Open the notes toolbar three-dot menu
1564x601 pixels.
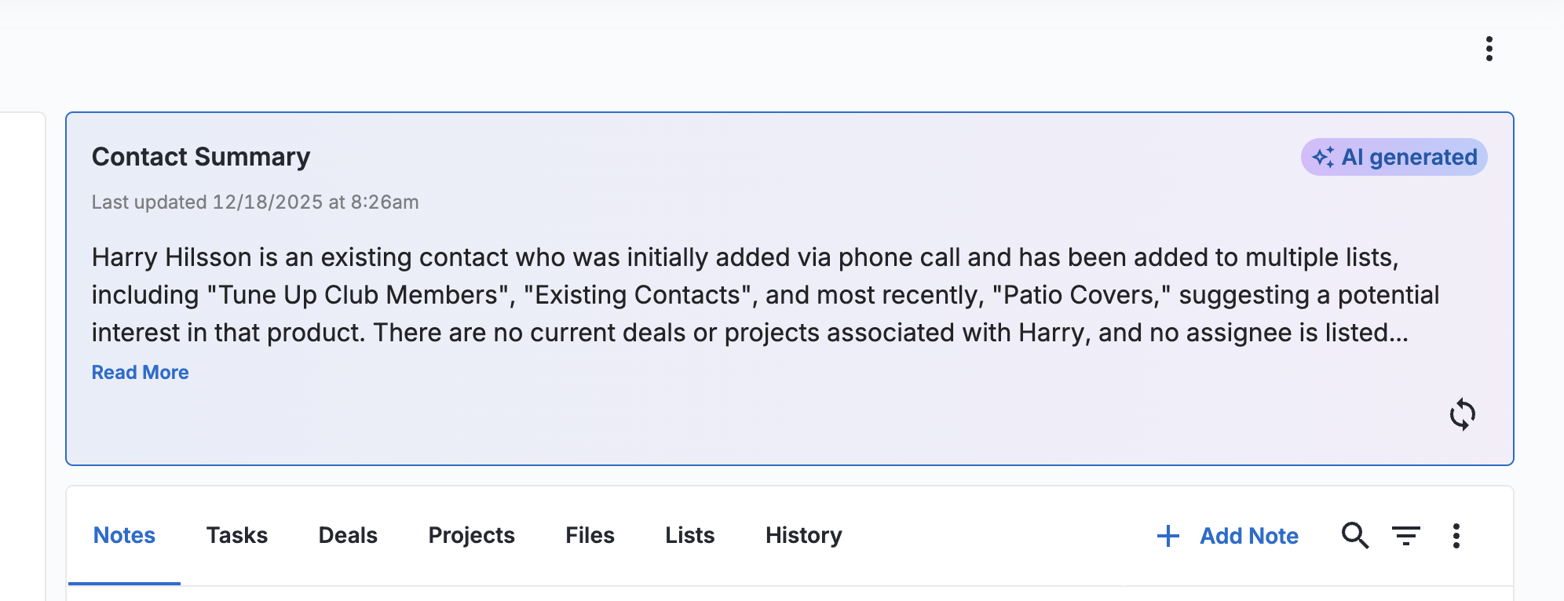coord(1456,536)
